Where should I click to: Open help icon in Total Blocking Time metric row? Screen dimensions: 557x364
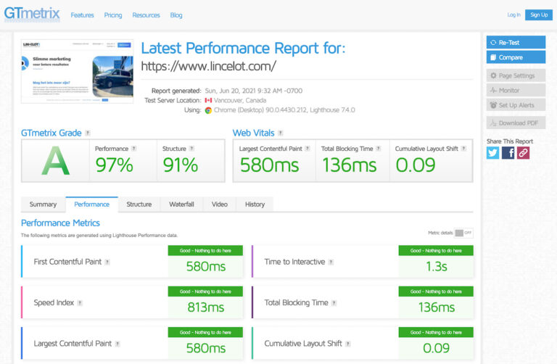coord(334,303)
